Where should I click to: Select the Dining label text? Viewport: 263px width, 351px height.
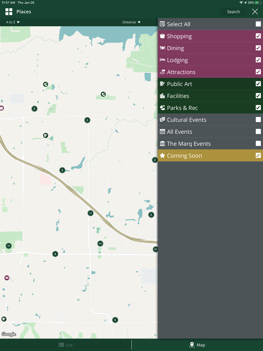(175, 48)
